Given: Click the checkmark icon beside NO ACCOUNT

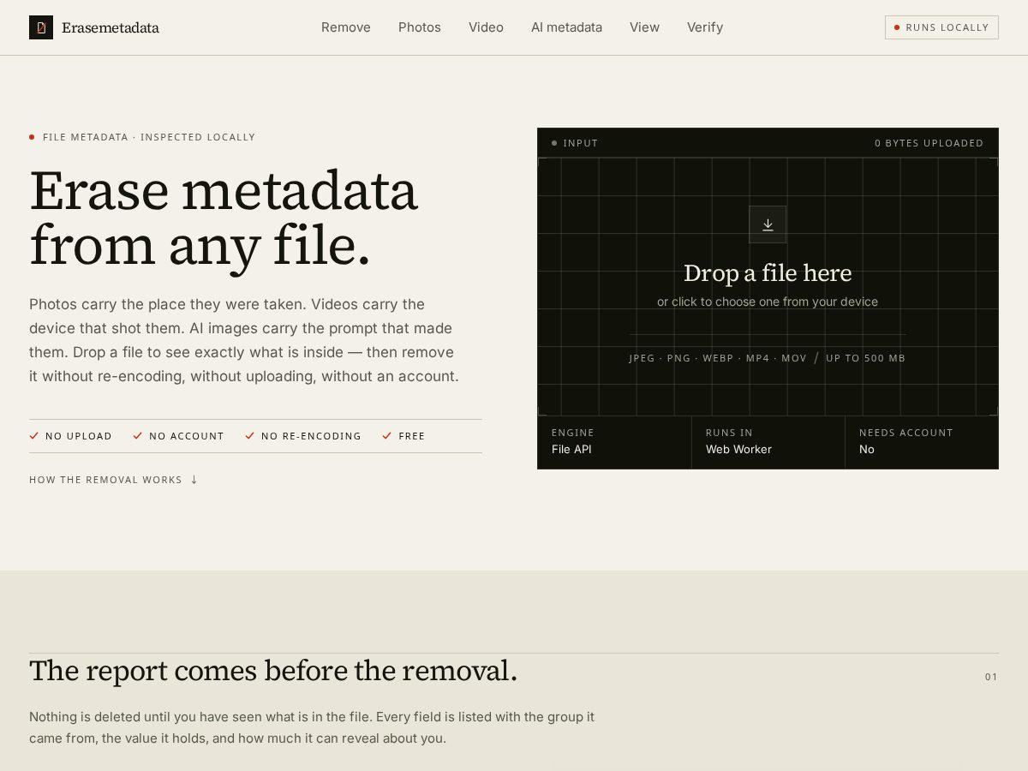Looking at the screenshot, I should click(137, 436).
